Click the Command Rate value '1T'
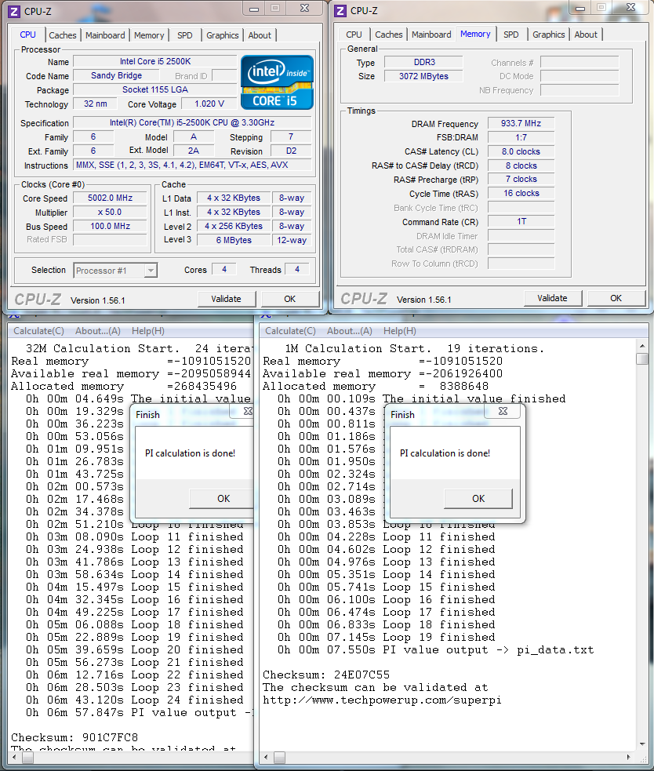 click(521, 222)
